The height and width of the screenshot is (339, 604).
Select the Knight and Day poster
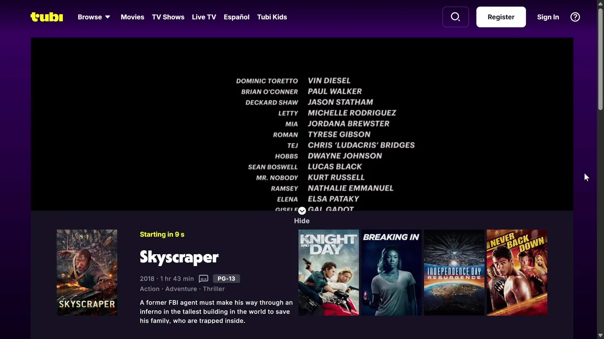point(328,273)
